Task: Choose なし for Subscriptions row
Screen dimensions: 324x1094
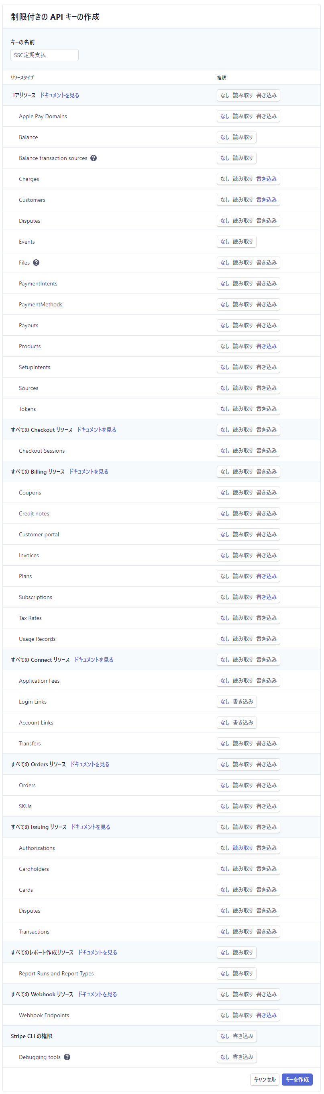Action: tap(224, 597)
